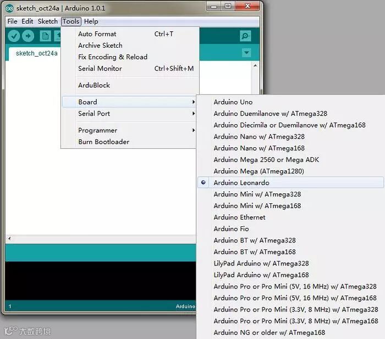The width and height of the screenshot is (385, 339).
Task: Expand the Board submenu arrow
Action: (x=194, y=102)
